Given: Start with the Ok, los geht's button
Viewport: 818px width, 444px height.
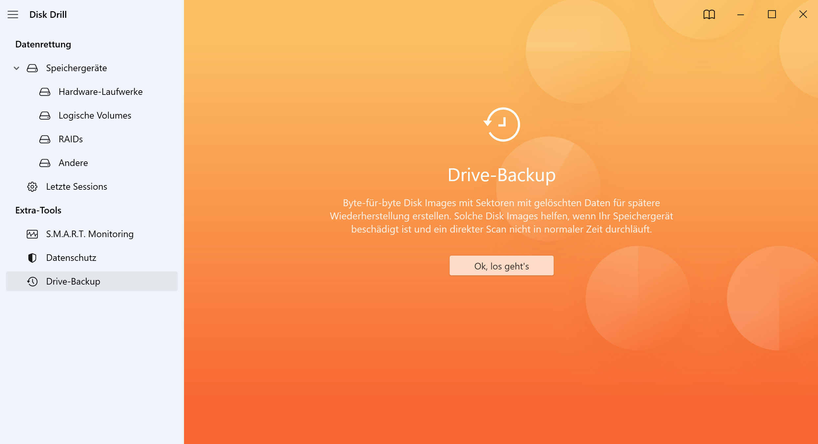Looking at the screenshot, I should coord(502,266).
